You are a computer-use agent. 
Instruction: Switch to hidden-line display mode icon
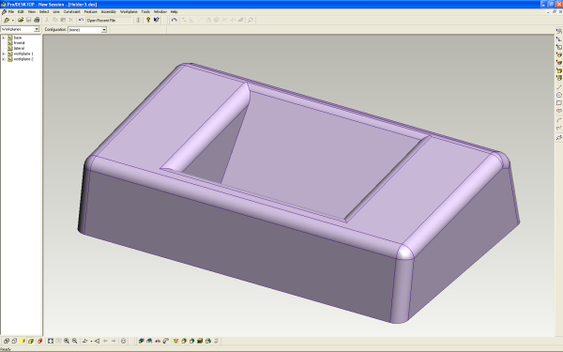click(14, 341)
